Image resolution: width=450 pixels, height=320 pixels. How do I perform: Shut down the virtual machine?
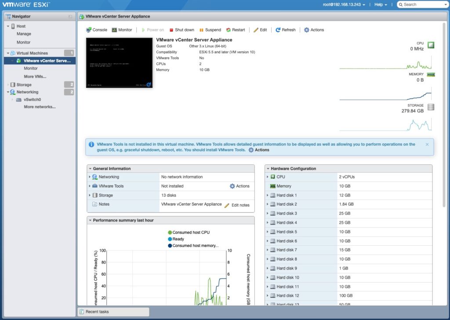click(181, 30)
